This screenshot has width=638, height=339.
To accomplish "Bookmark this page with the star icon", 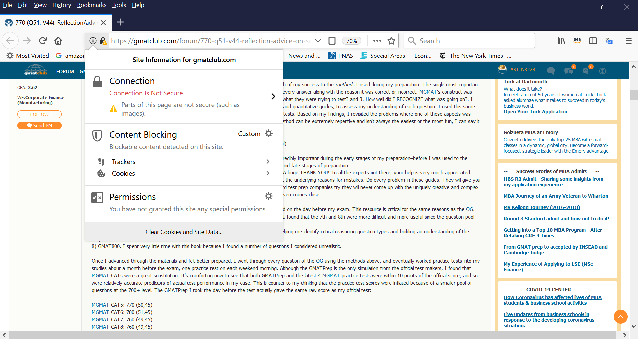I will 391,41.
